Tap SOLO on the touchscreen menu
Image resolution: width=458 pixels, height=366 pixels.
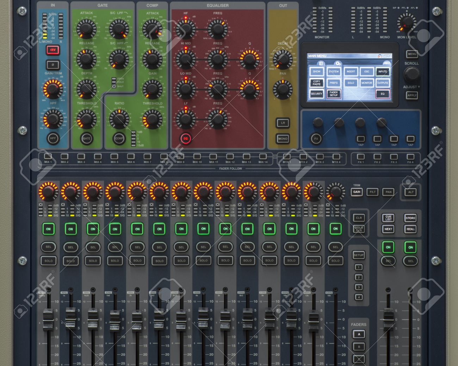(351, 83)
